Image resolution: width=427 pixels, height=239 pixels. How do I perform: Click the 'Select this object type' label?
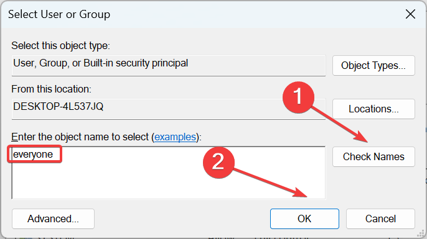60,46
